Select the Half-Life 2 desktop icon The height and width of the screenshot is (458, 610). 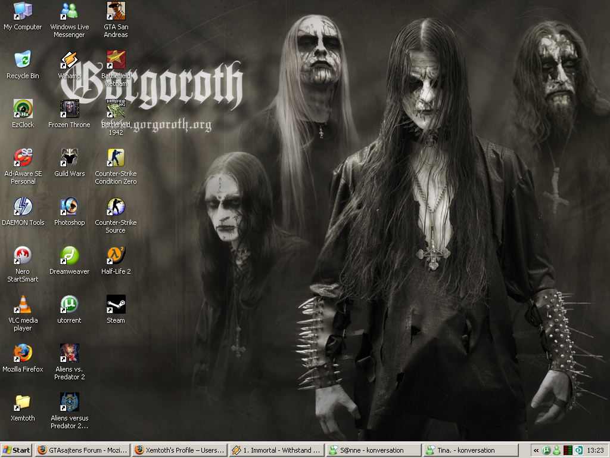116,256
